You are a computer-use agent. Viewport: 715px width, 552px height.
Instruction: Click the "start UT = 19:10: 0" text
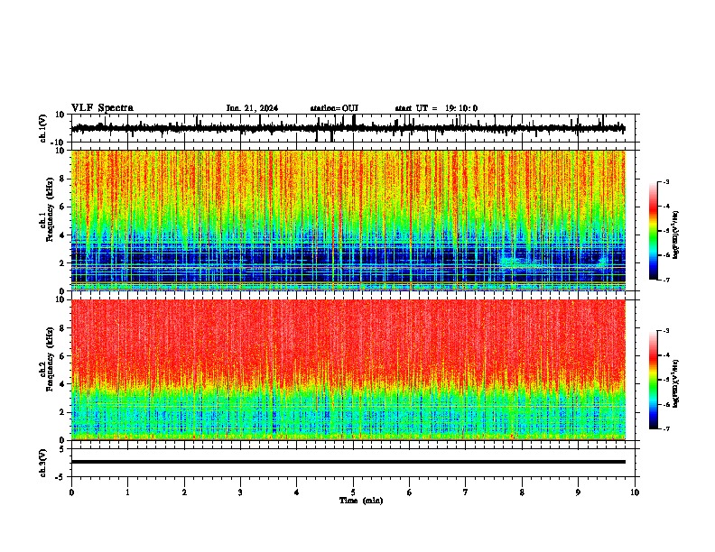[x=436, y=108]
